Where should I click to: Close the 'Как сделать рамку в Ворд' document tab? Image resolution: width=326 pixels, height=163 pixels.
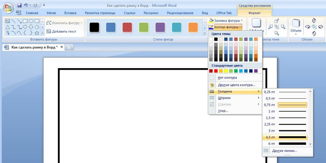click(x=62, y=47)
